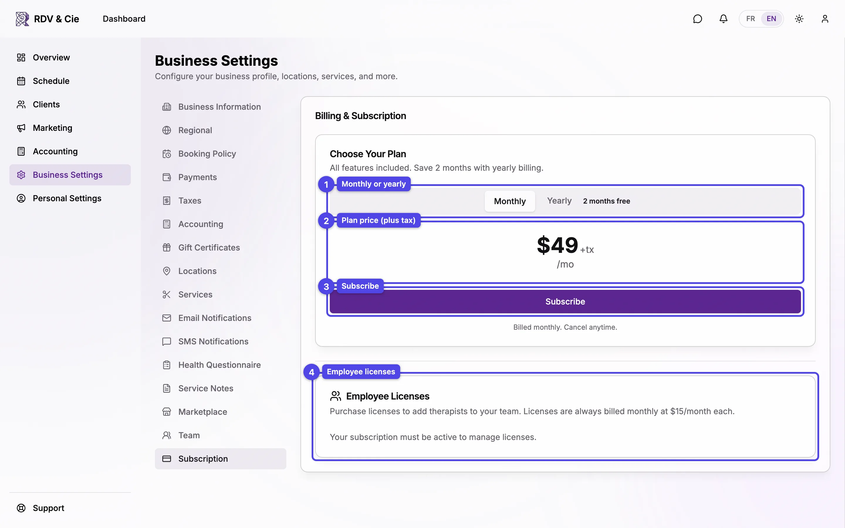This screenshot has width=845, height=528.
Task: Open the Dashboard link in header
Action: pyautogui.click(x=124, y=19)
